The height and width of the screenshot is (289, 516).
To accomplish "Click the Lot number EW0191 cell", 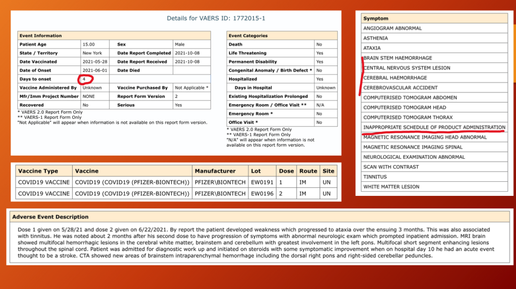I will (x=262, y=182).
